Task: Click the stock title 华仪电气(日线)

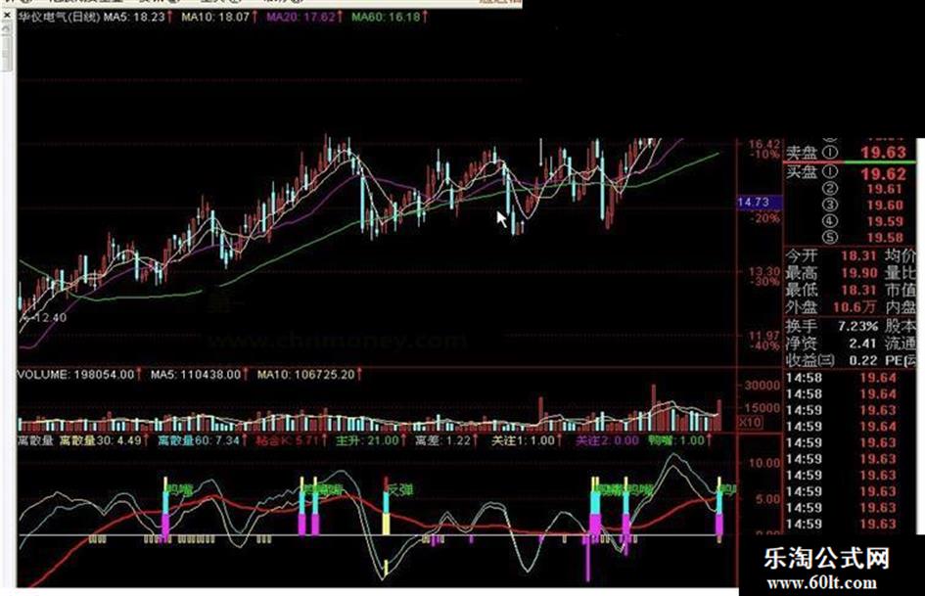Action: point(59,17)
